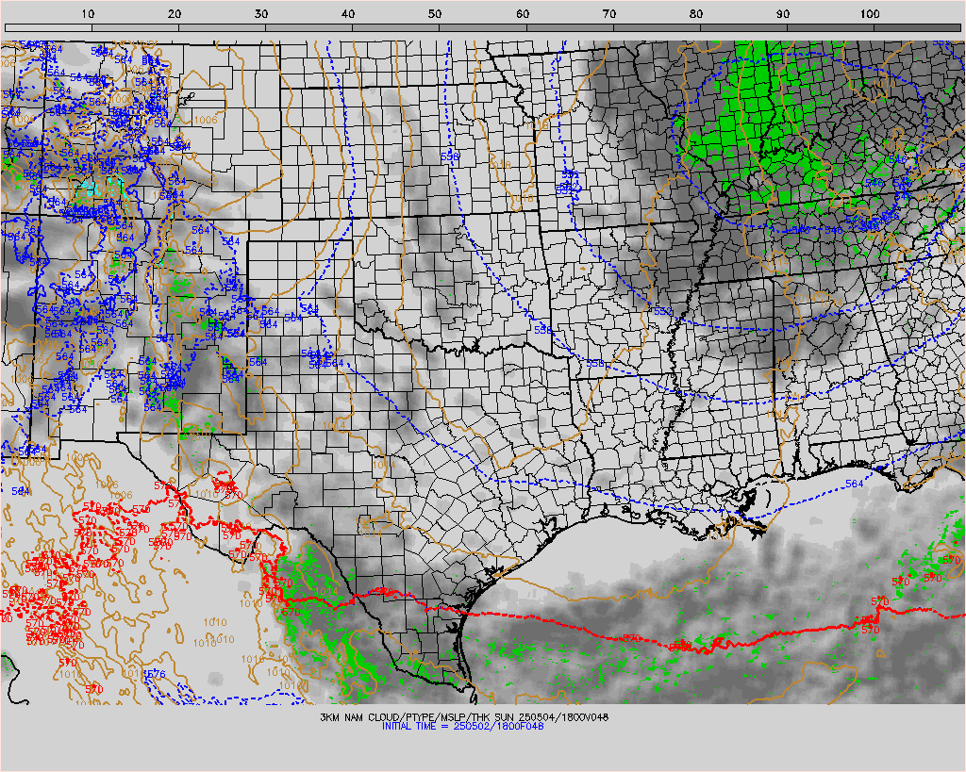Screen dimensions: 966x772
Task: Click the "90" cloud scale label
Action: click(782, 13)
